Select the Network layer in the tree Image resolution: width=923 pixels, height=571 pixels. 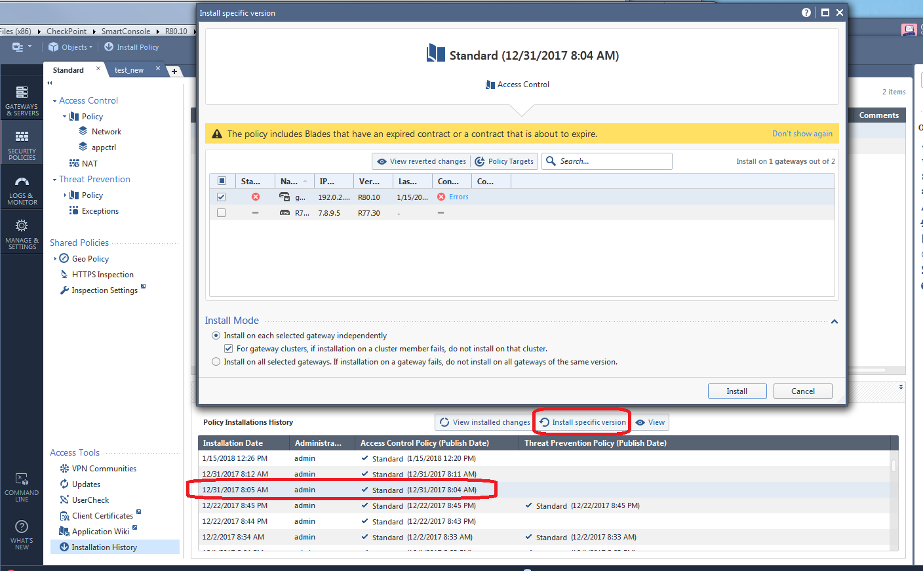(106, 132)
